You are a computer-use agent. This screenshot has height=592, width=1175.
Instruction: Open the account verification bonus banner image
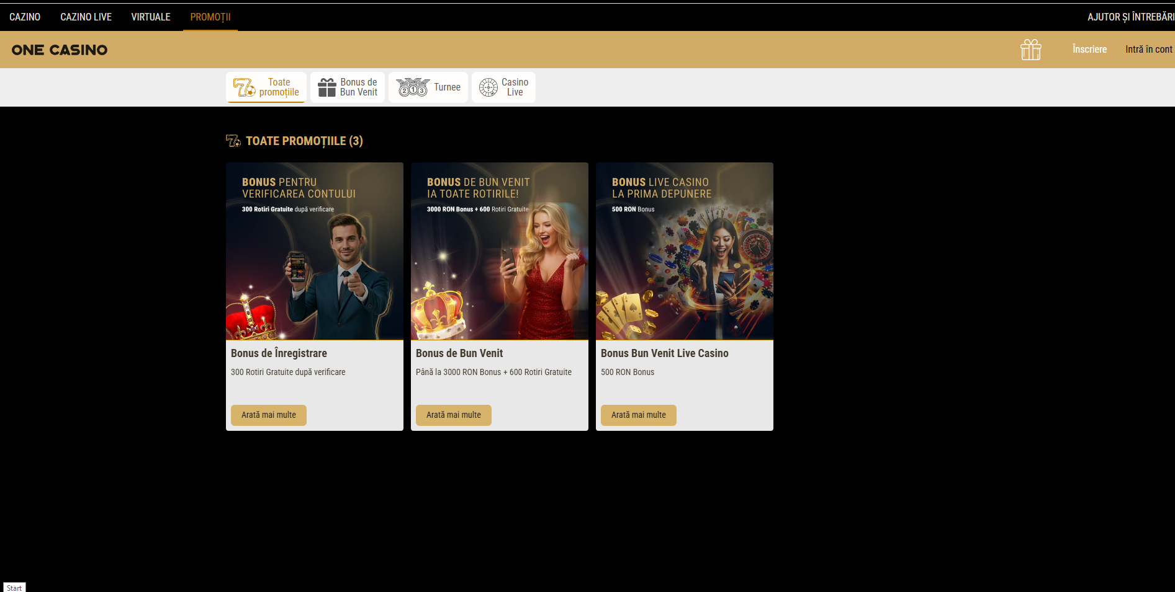click(315, 251)
